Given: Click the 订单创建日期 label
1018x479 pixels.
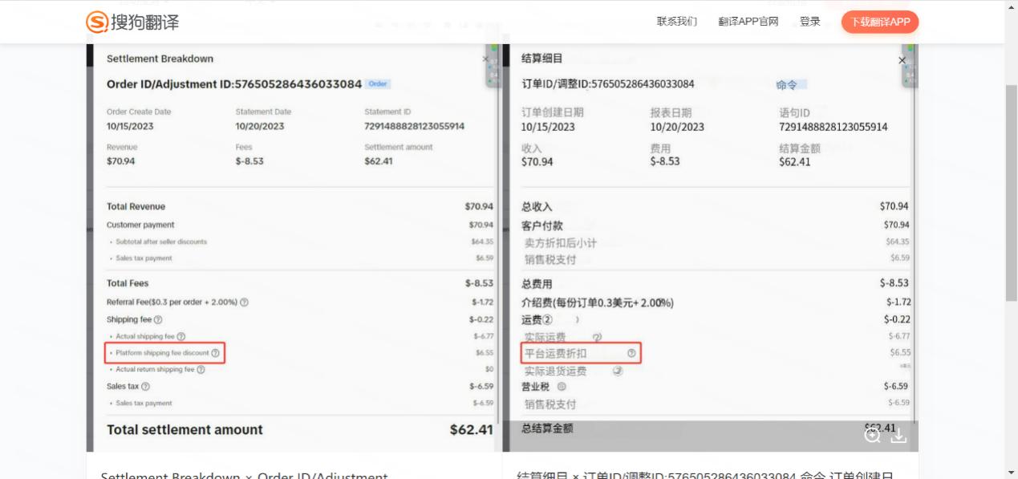Looking at the screenshot, I should [x=553, y=113].
